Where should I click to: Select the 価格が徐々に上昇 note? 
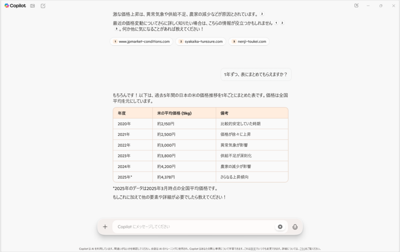252,135
